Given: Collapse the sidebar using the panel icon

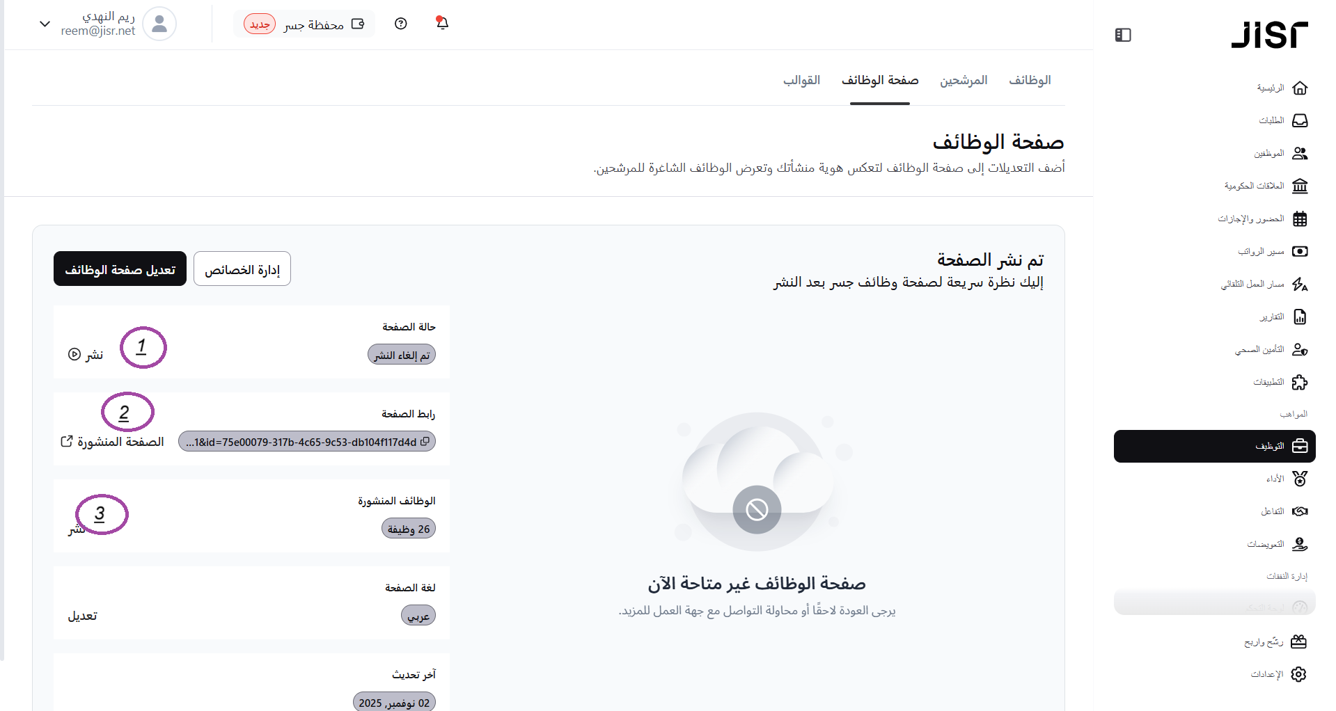Looking at the screenshot, I should [x=1122, y=35].
